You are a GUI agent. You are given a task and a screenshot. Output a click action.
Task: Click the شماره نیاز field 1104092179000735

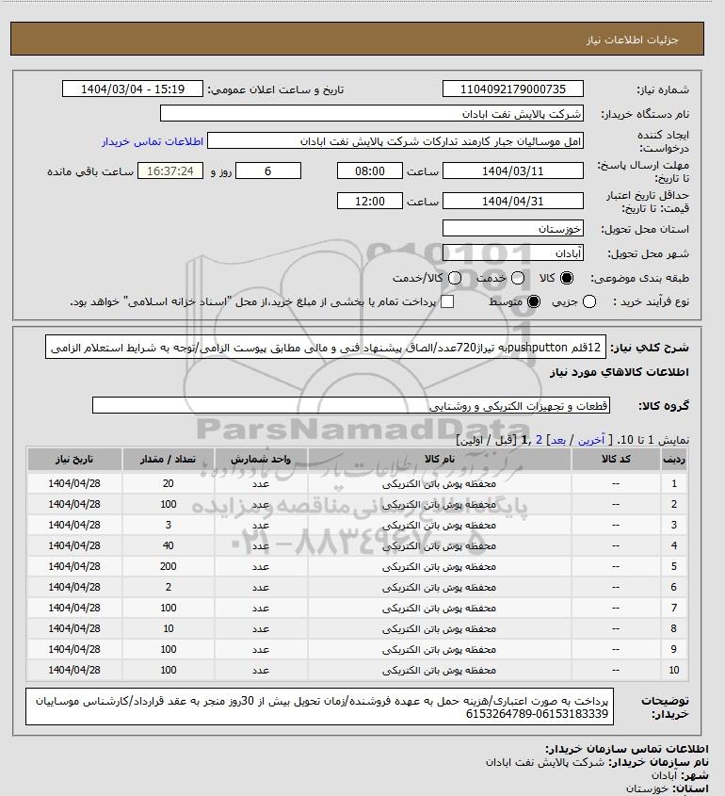coord(513,89)
